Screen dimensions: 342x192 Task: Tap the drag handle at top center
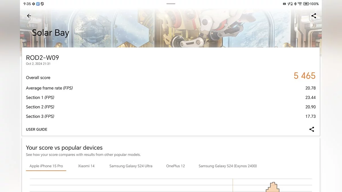pyautogui.click(x=171, y=4)
